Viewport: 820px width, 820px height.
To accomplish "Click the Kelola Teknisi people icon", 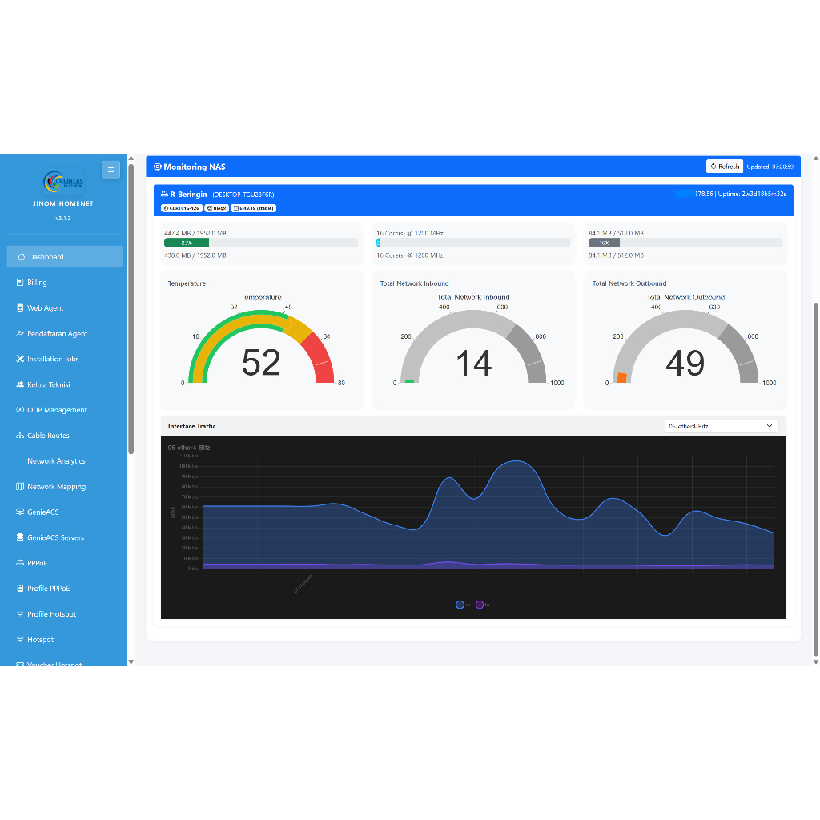I will coord(20,384).
